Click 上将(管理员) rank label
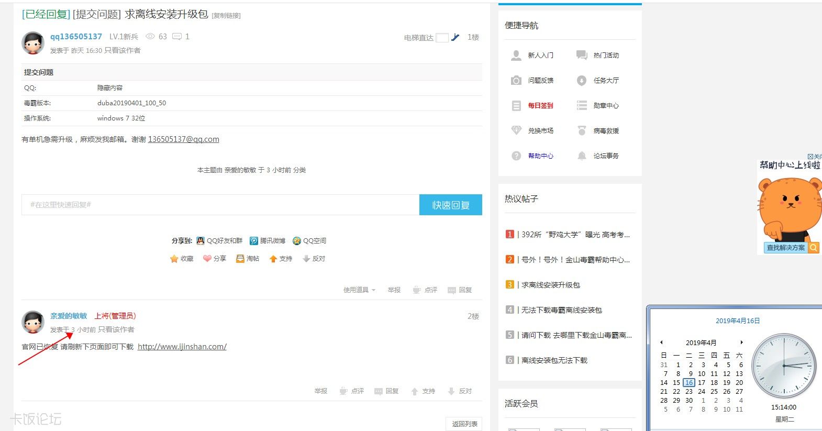 click(x=115, y=316)
